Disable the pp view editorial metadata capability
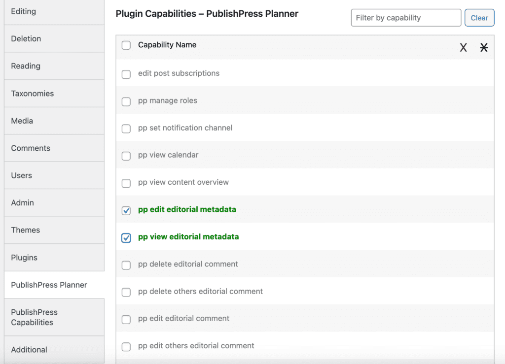 point(126,237)
